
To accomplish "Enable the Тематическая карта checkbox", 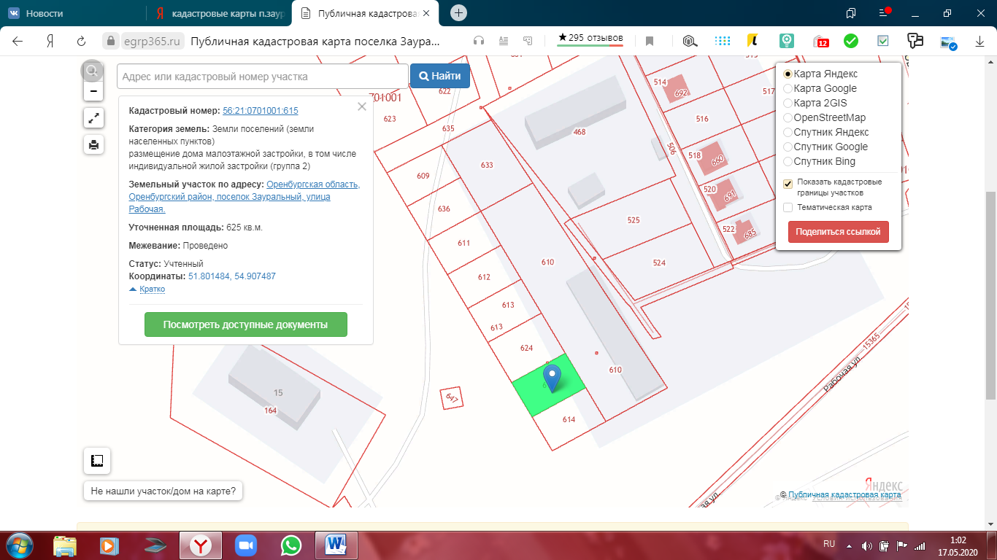I will 788,208.
